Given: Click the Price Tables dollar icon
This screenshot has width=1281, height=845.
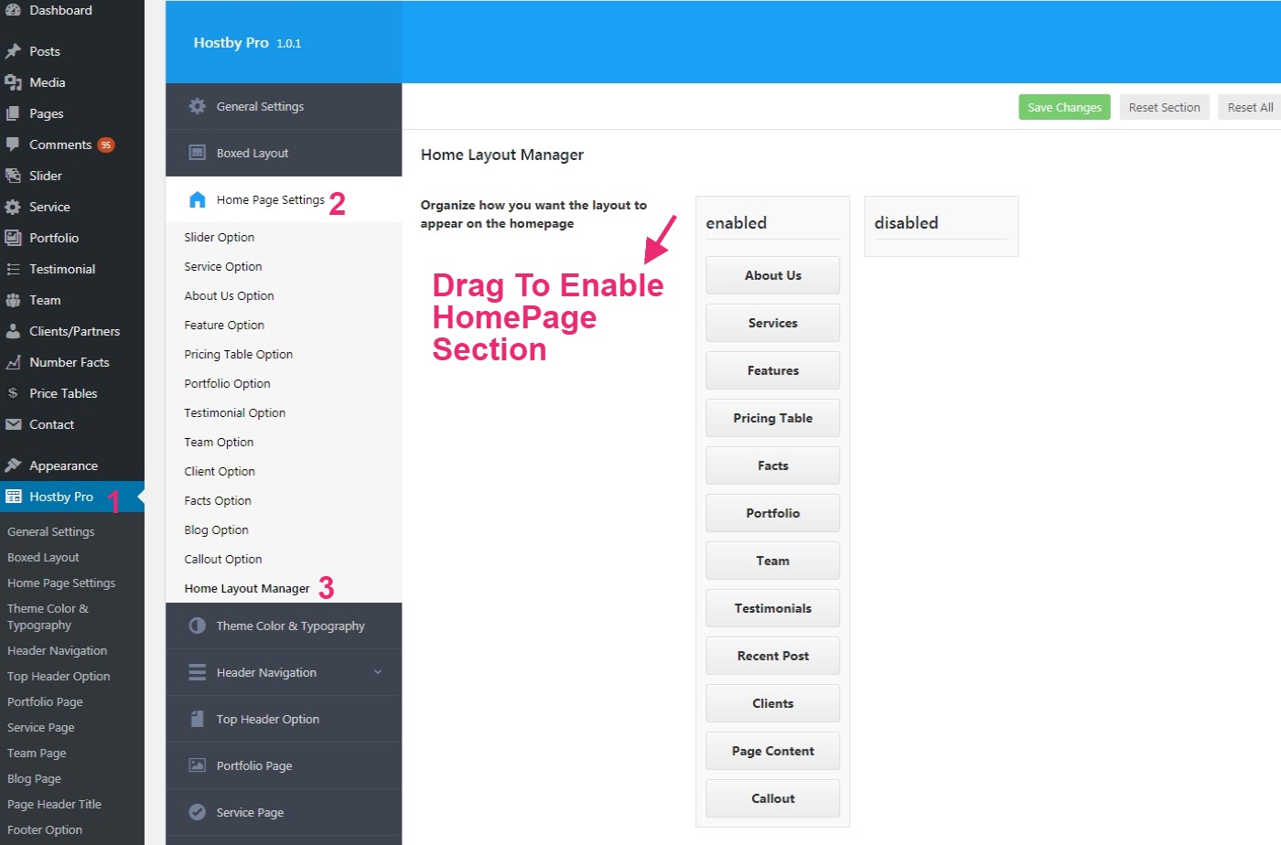Looking at the screenshot, I should [x=13, y=393].
